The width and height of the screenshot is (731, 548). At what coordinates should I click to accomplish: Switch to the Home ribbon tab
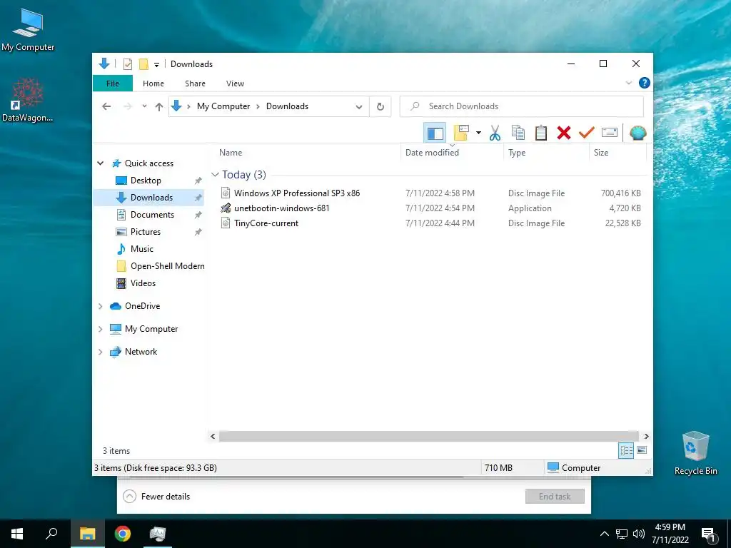pos(153,83)
